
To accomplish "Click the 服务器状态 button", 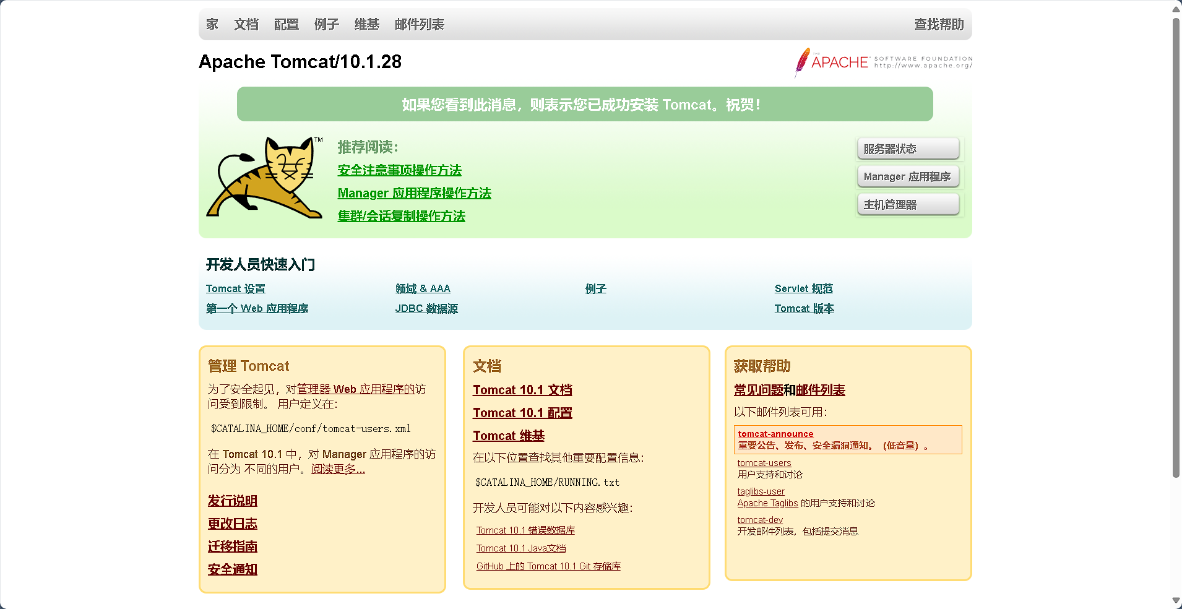I will (x=908, y=149).
